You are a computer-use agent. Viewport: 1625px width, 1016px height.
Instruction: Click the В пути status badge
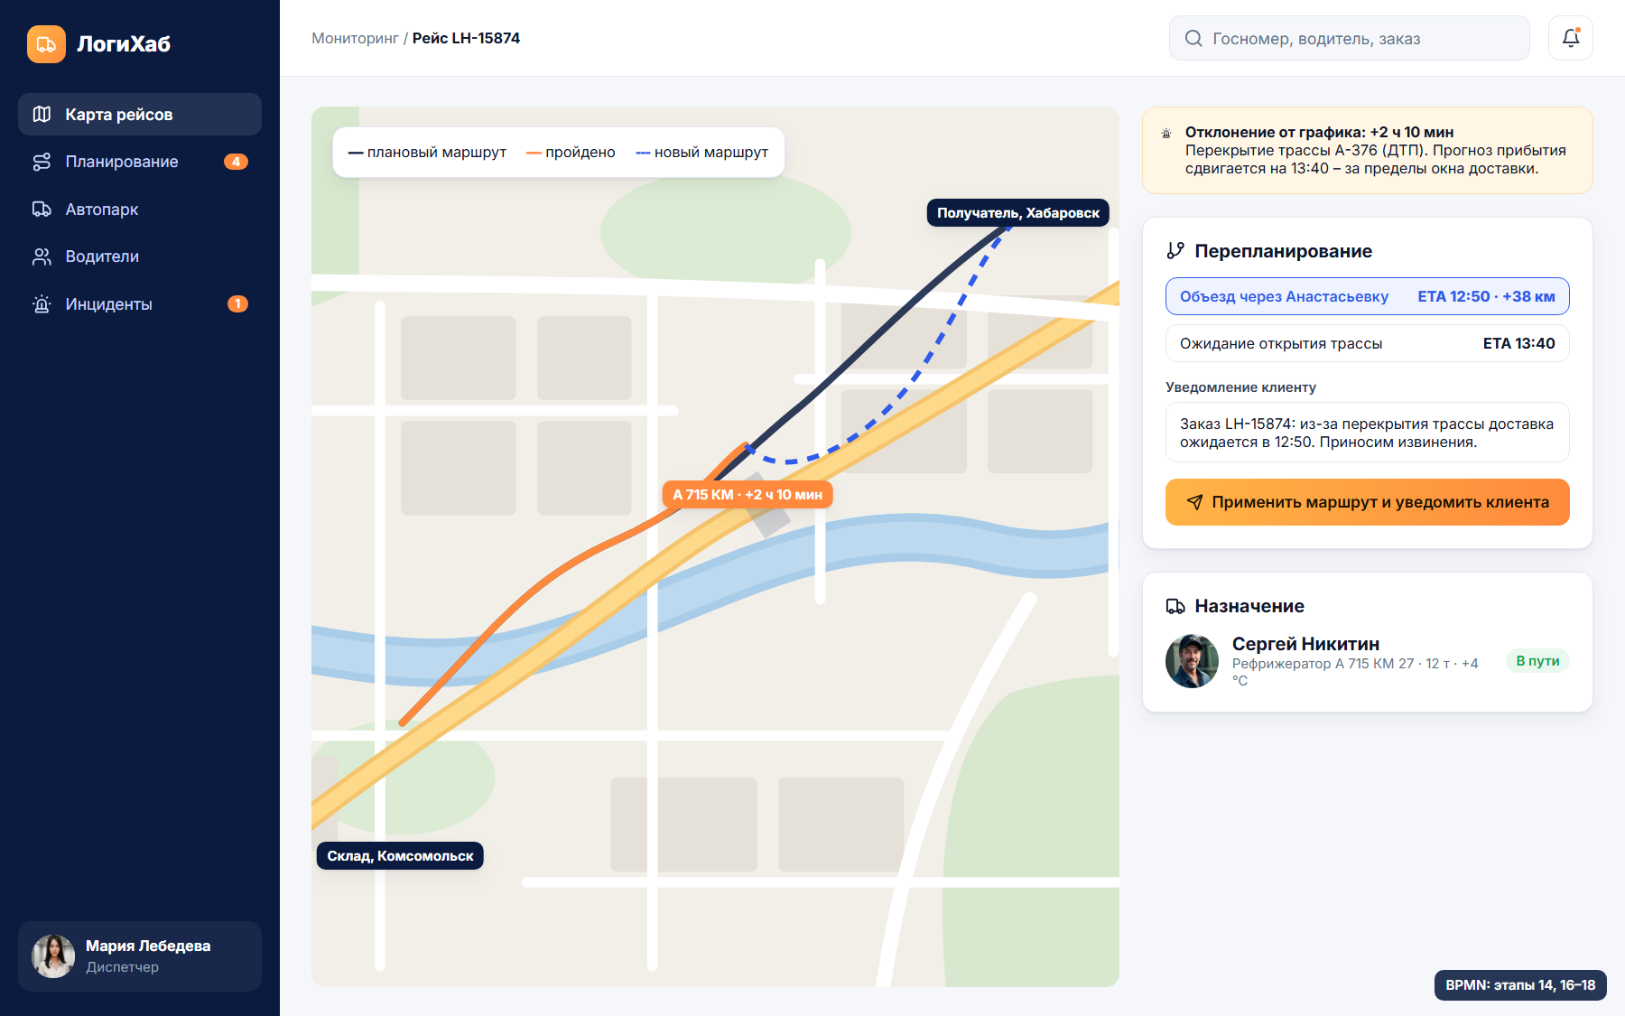pos(1537,661)
